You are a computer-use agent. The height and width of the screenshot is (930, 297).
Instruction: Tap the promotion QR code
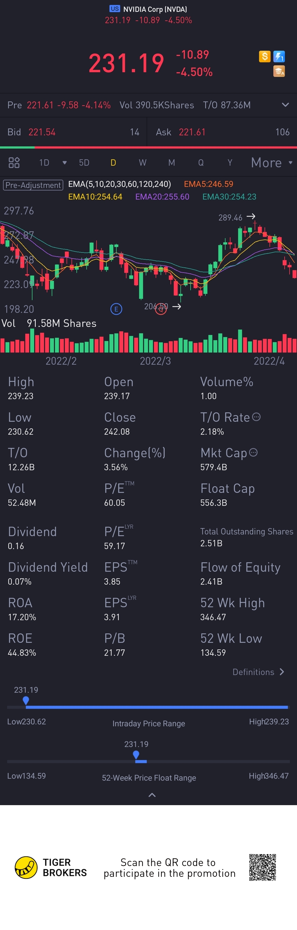coord(262,867)
